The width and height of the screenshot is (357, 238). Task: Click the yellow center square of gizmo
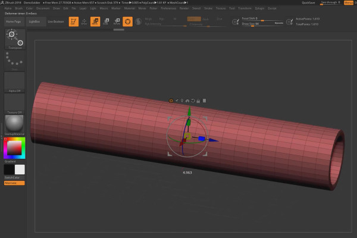point(187,136)
